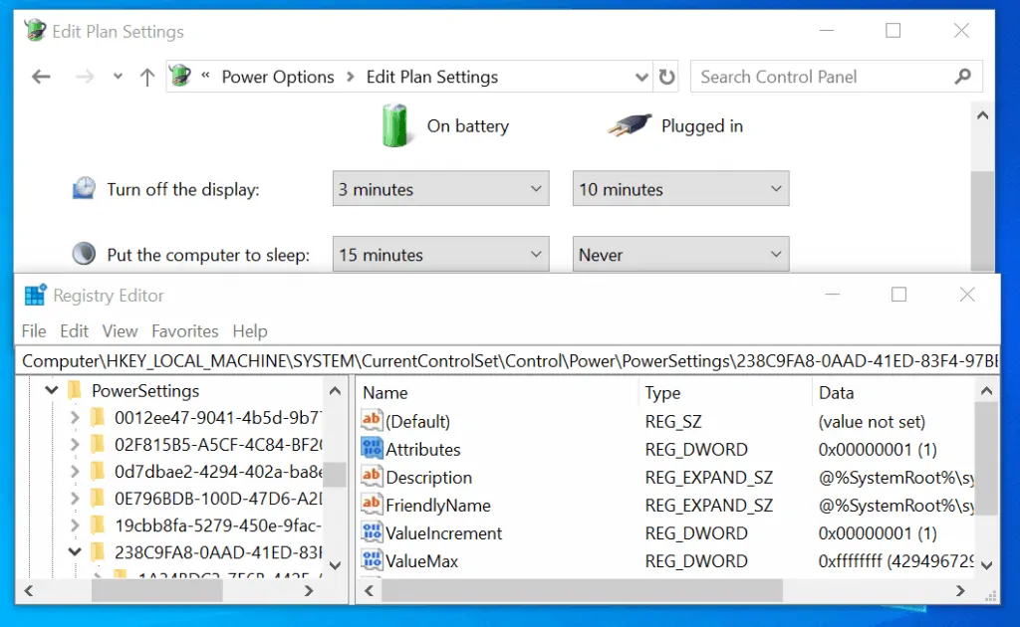Click the display timer icon beside Turn off the display
This screenshot has height=627, width=1020.
(x=84, y=188)
